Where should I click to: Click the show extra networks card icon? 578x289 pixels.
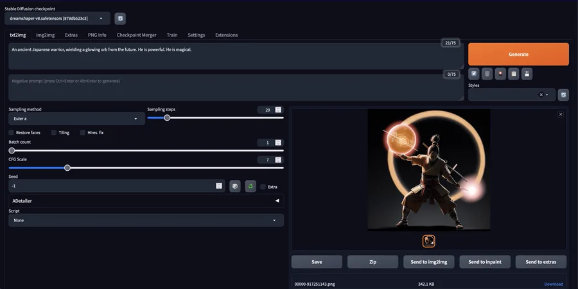click(x=500, y=74)
